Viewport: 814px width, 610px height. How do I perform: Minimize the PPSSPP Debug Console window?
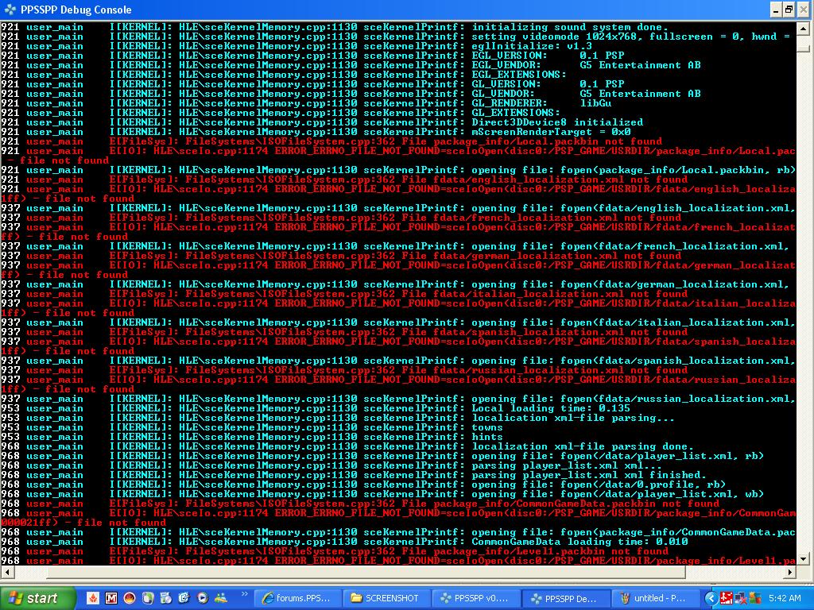(x=775, y=10)
